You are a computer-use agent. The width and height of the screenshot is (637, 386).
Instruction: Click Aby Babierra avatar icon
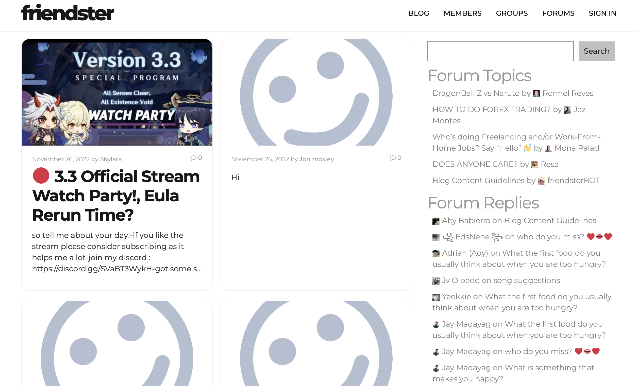[x=436, y=221]
